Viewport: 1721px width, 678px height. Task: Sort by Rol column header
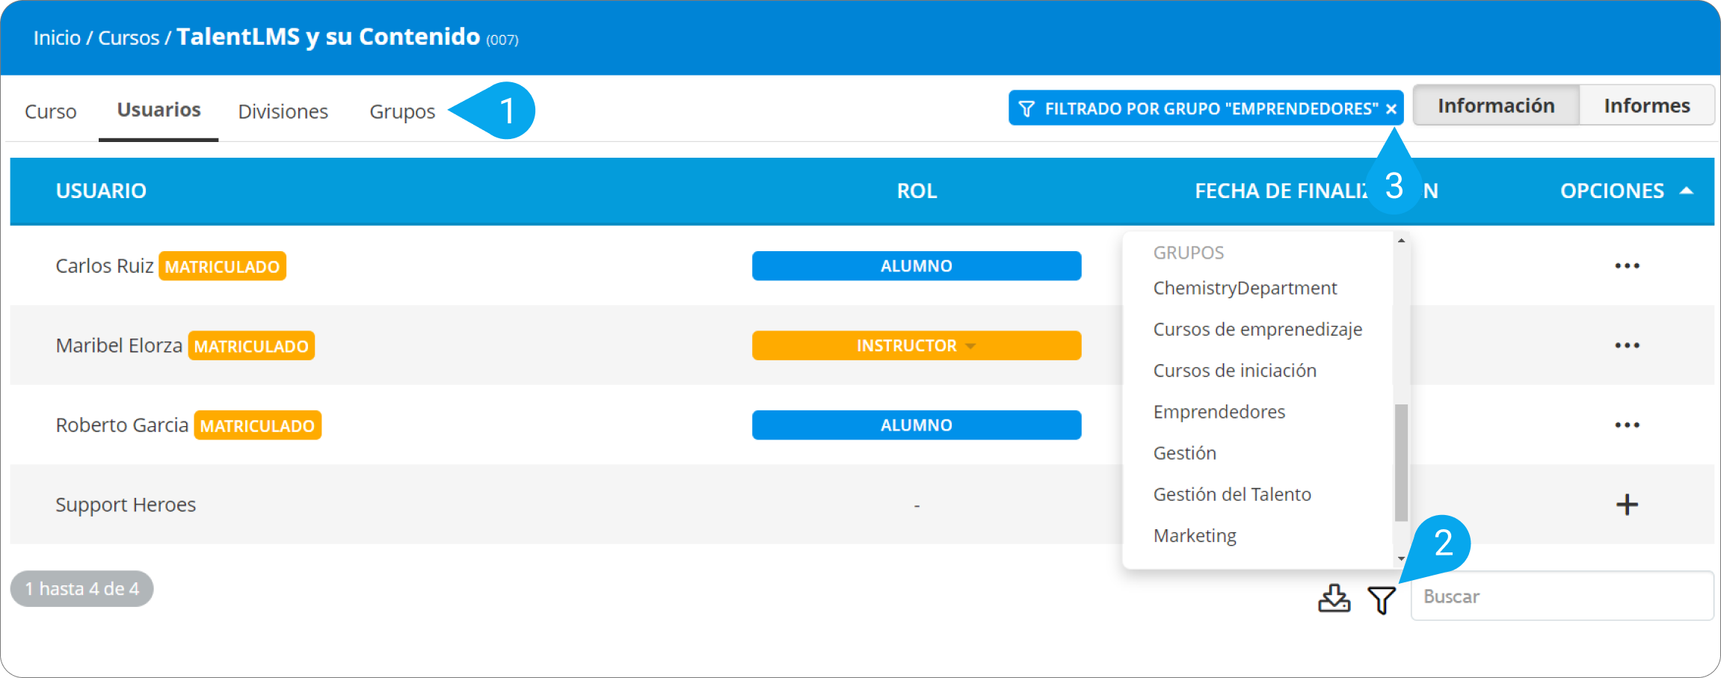point(917,191)
